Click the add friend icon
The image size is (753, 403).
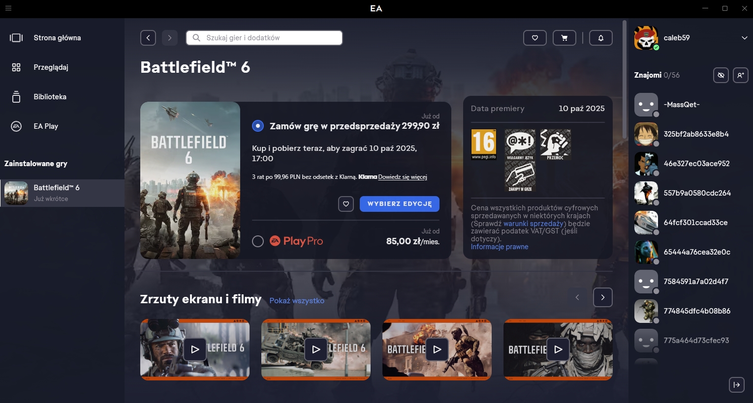tap(740, 75)
